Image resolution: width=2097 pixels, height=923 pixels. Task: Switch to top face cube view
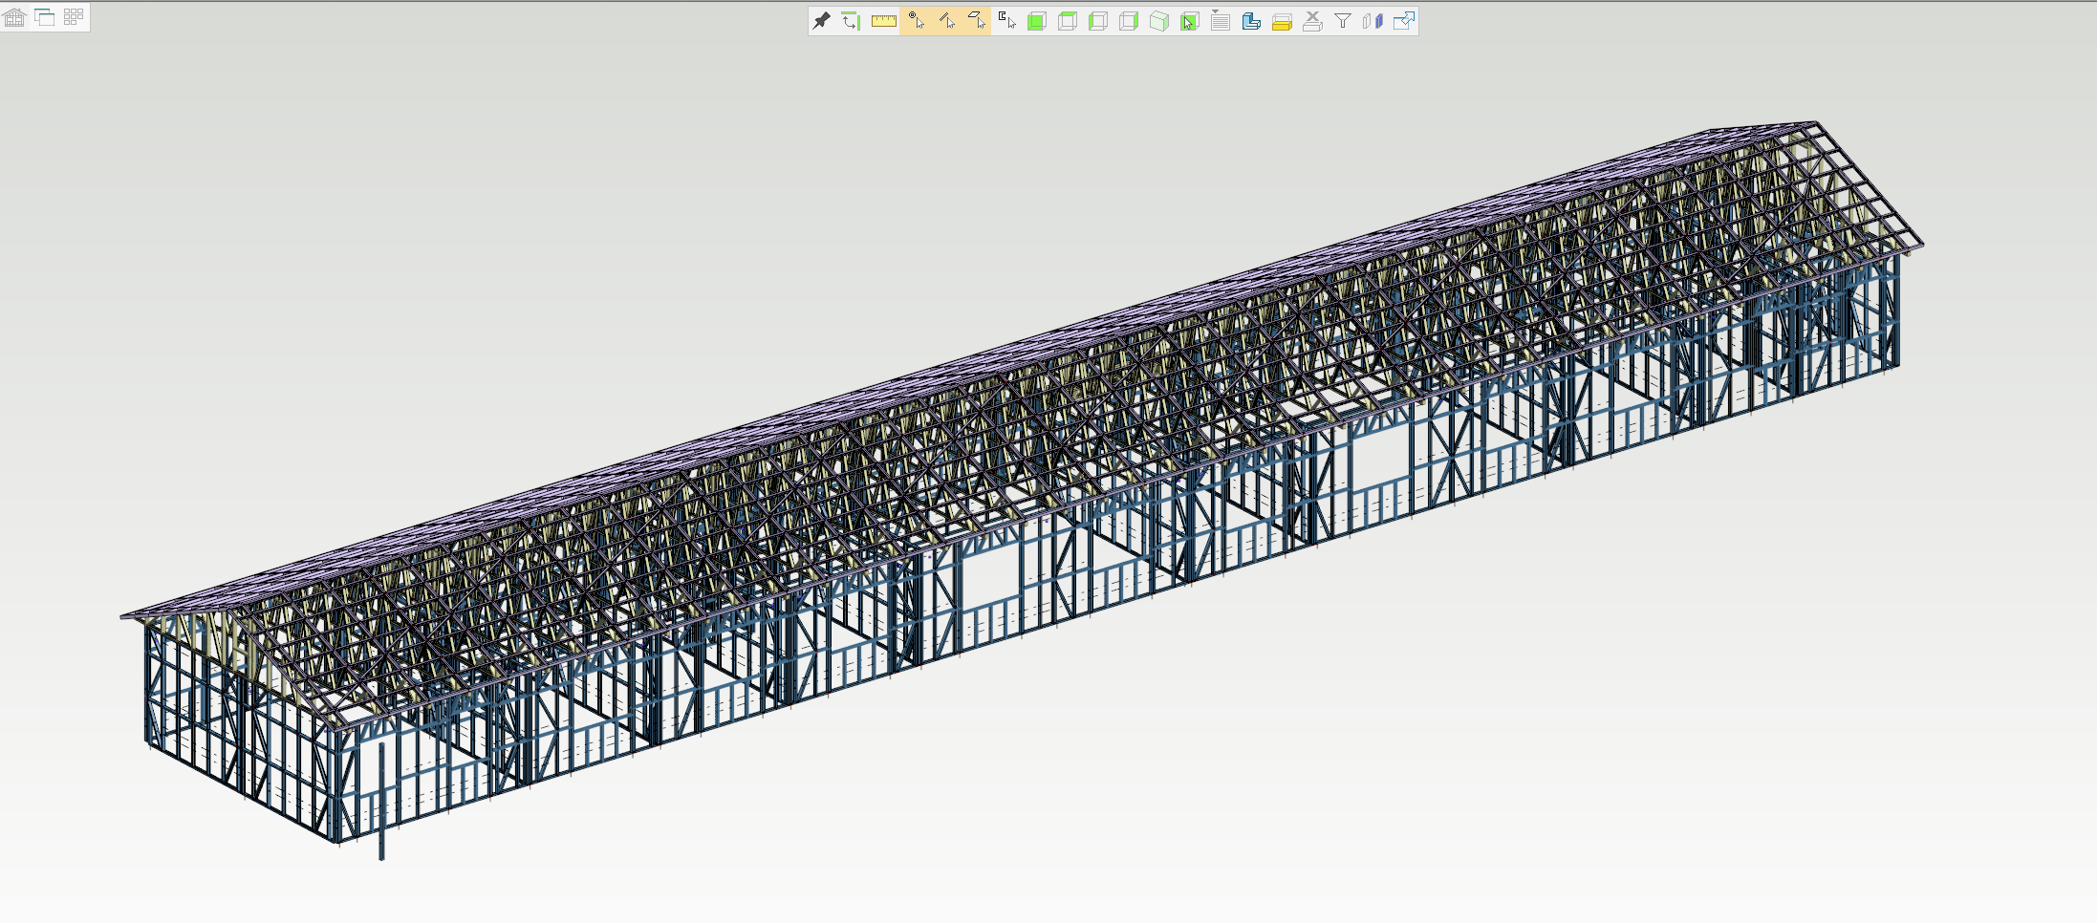(x=1068, y=21)
